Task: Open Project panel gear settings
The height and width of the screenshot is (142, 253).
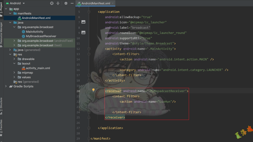Action: click(x=66, y=3)
